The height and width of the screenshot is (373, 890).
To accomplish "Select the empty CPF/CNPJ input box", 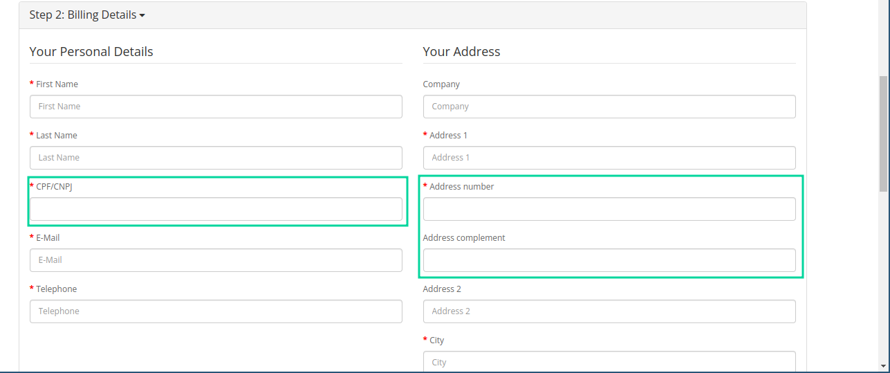I will point(216,209).
